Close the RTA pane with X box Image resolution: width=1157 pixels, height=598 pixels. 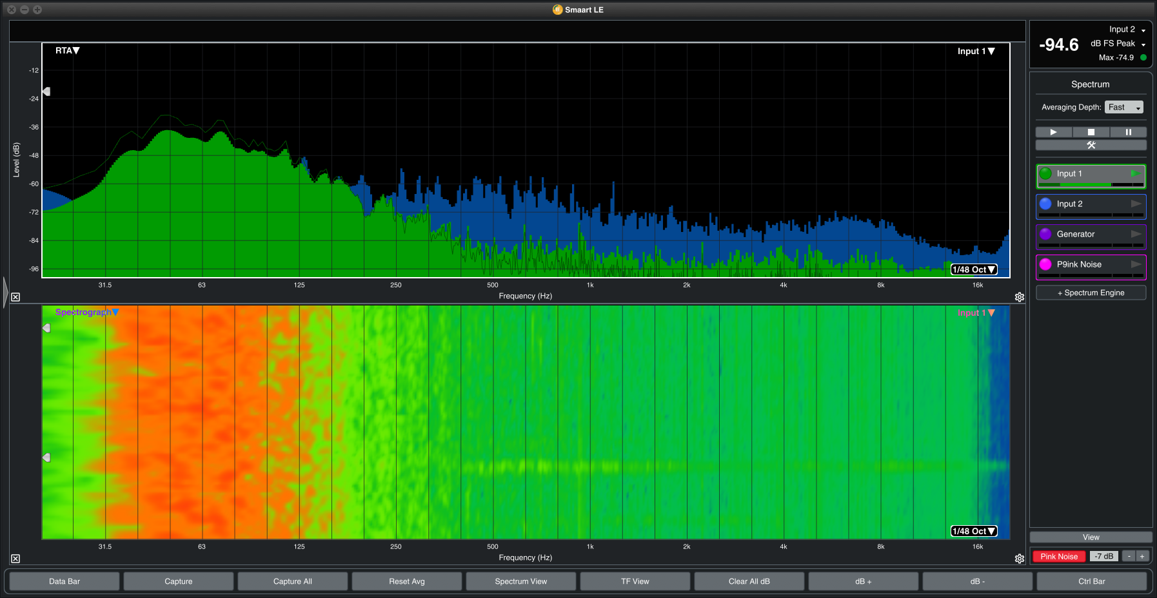(x=15, y=297)
